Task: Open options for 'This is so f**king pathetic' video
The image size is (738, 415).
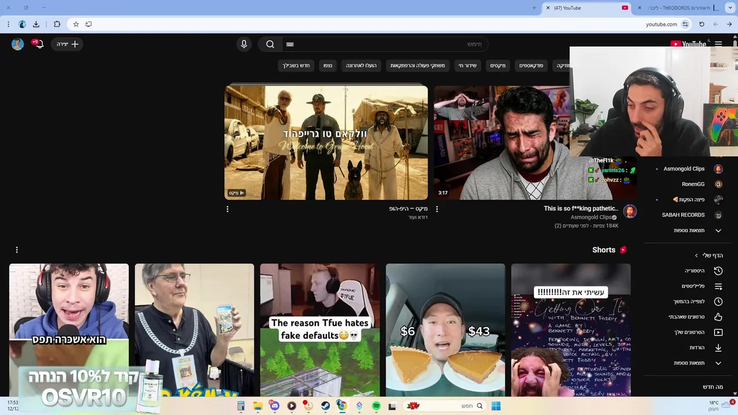Action: 436,209
